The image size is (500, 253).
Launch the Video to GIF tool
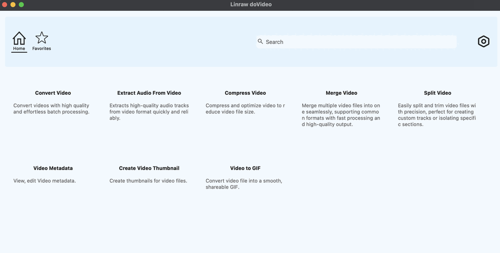tap(245, 168)
